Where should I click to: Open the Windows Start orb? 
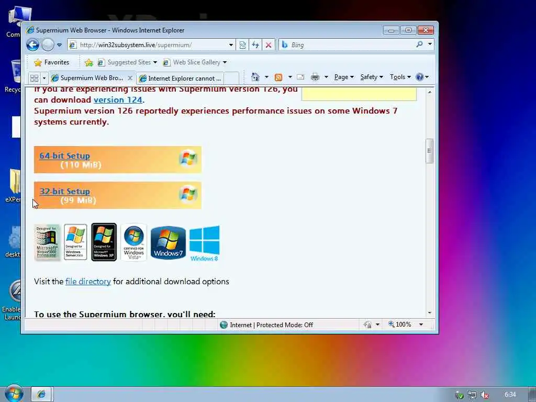tap(14, 394)
